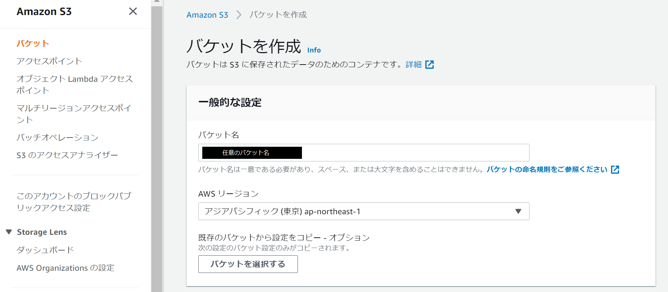The image size is (668, 292).
Task: Click the region dropdown arrow
Action: (518, 211)
